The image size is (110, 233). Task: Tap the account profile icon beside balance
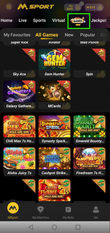click(100, 7)
